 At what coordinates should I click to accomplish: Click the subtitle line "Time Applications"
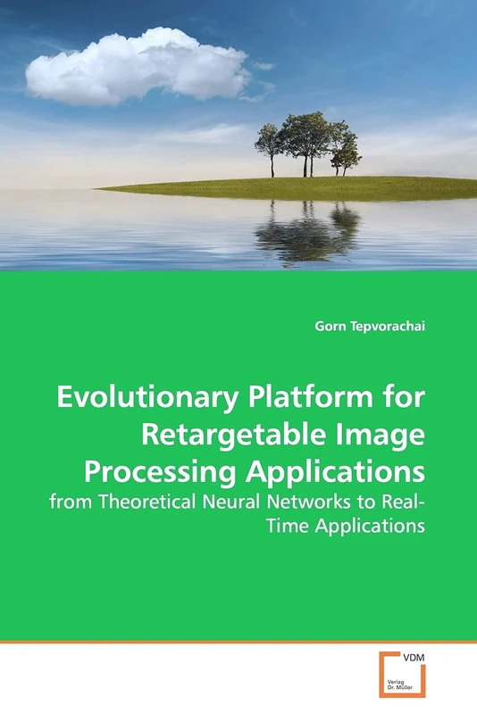pos(346,526)
